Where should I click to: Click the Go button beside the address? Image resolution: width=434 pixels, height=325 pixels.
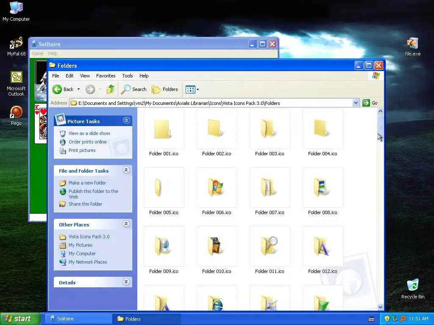coord(370,103)
